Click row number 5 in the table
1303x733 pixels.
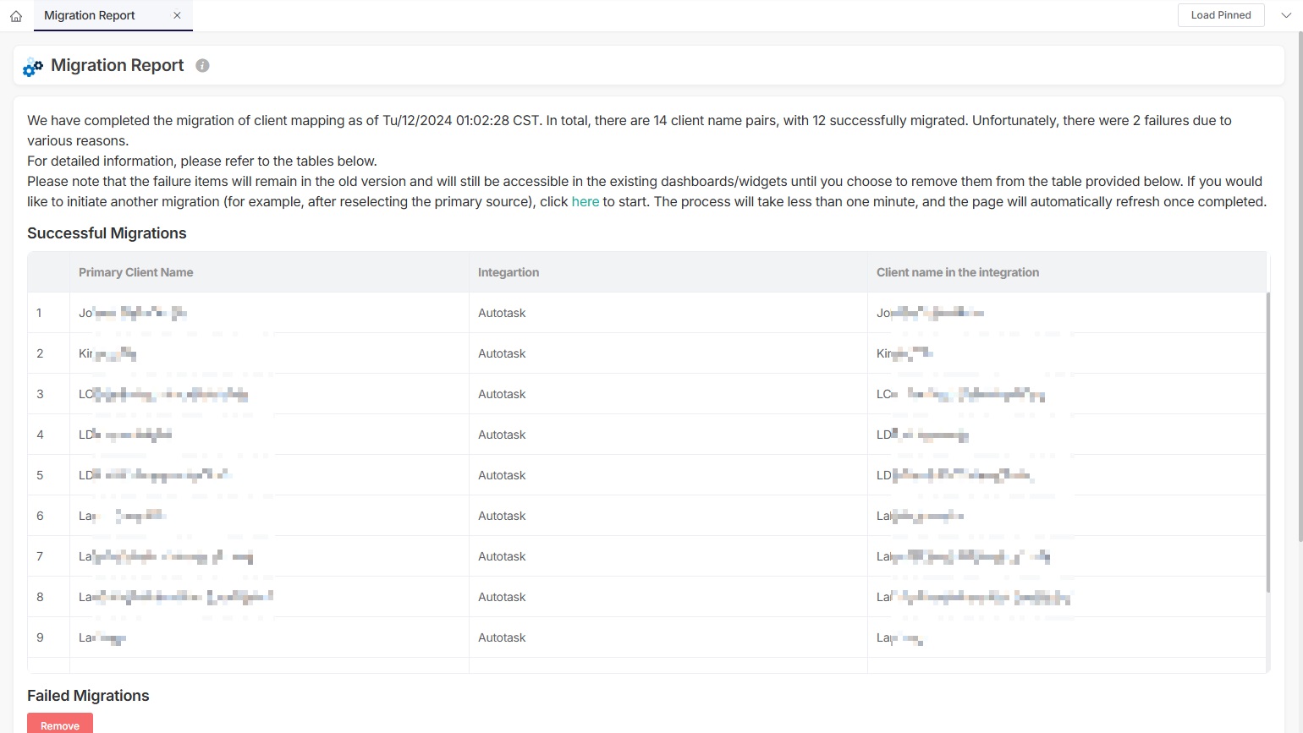40,475
